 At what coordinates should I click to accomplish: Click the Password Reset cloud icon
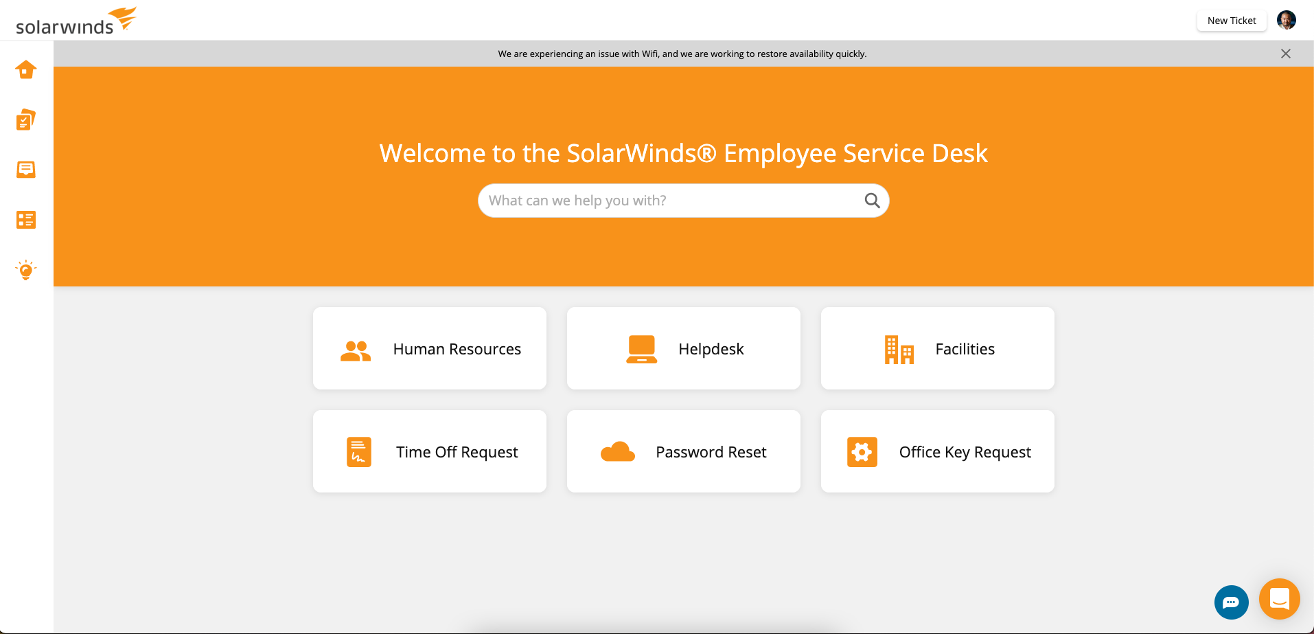pyautogui.click(x=617, y=451)
